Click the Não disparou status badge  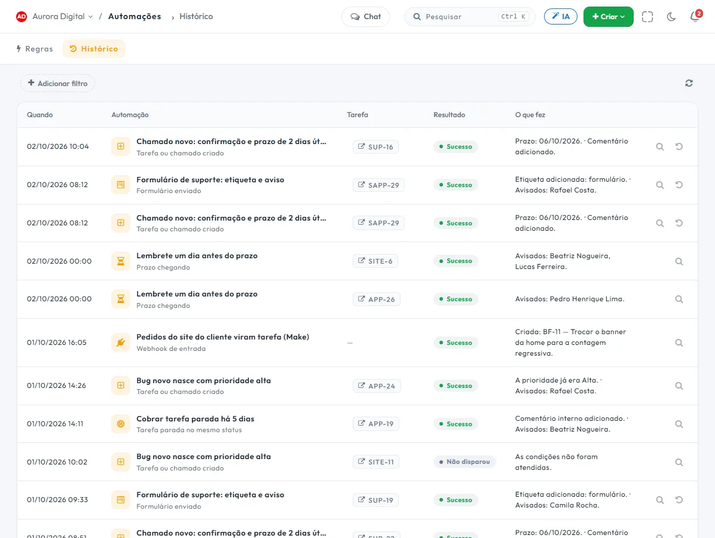pos(464,462)
